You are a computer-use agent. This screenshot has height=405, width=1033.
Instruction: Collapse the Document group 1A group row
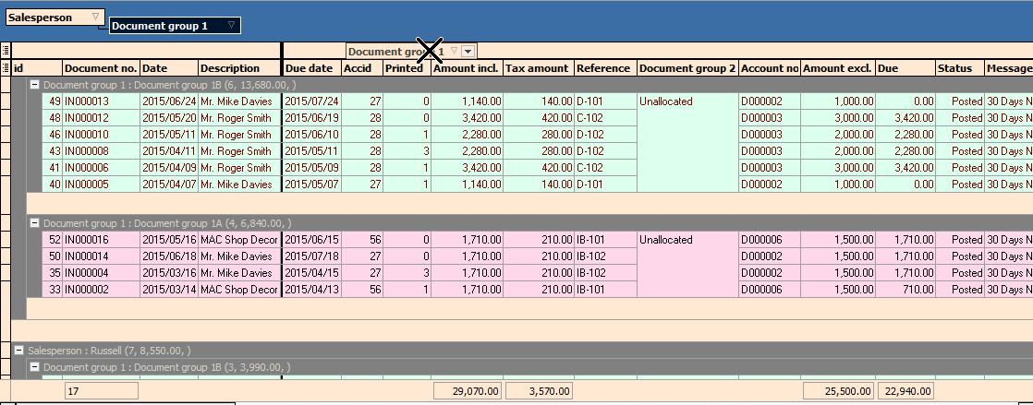[x=34, y=223]
